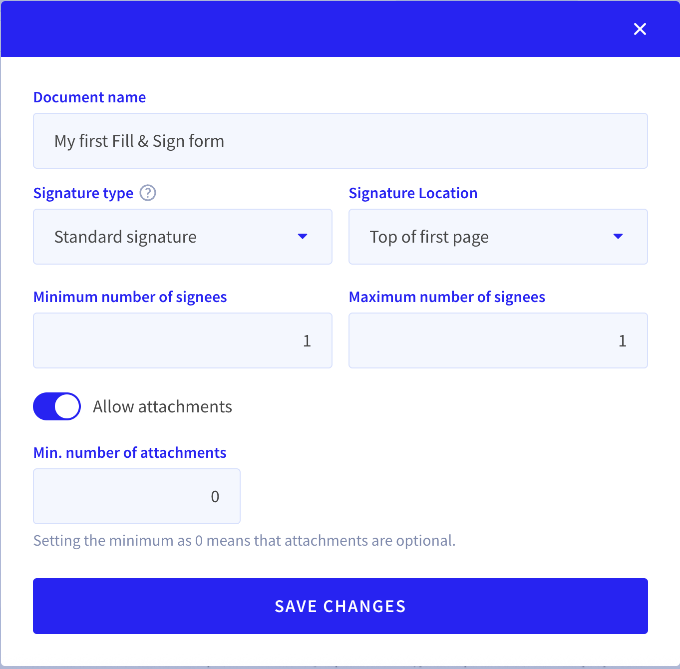Open the Standard signature combo box
Viewport: 680px width, 669px height.
click(183, 237)
